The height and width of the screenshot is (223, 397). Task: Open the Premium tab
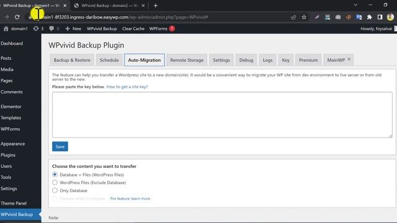point(308,60)
